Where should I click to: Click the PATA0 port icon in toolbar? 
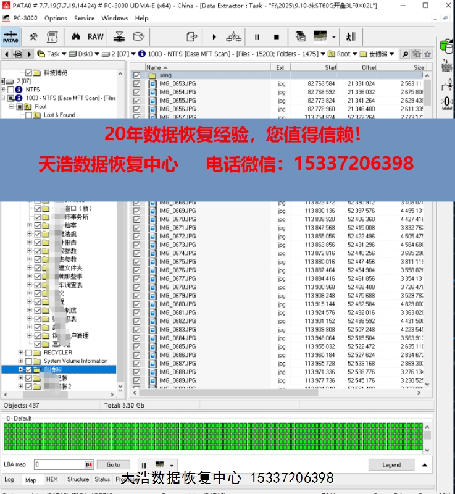pyautogui.click(x=10, y=37)
